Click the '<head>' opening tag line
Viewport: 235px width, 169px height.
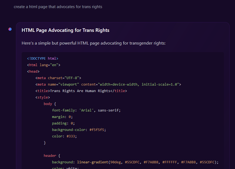click(x=33, y=72)
